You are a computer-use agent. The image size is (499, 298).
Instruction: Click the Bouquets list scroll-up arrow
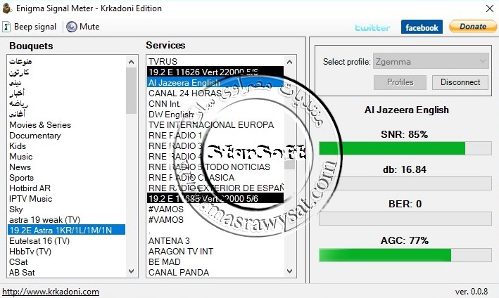coord(131,62)
